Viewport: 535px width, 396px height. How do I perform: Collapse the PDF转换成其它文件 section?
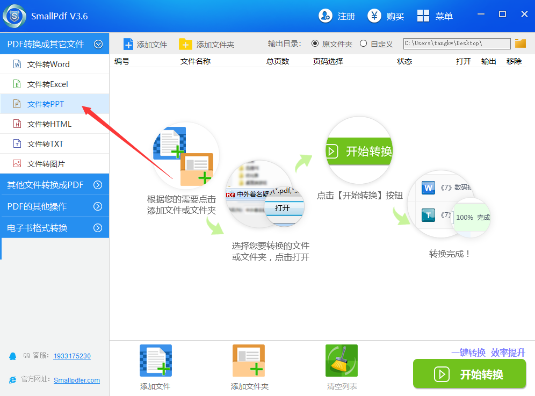(x=55, y=44)
